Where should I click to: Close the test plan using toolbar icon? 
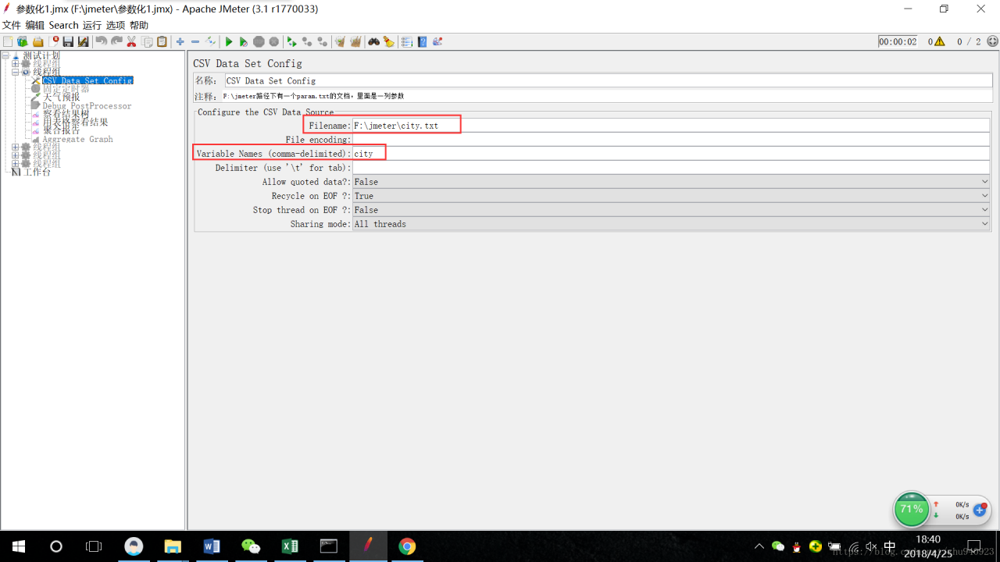pos(55,42)
